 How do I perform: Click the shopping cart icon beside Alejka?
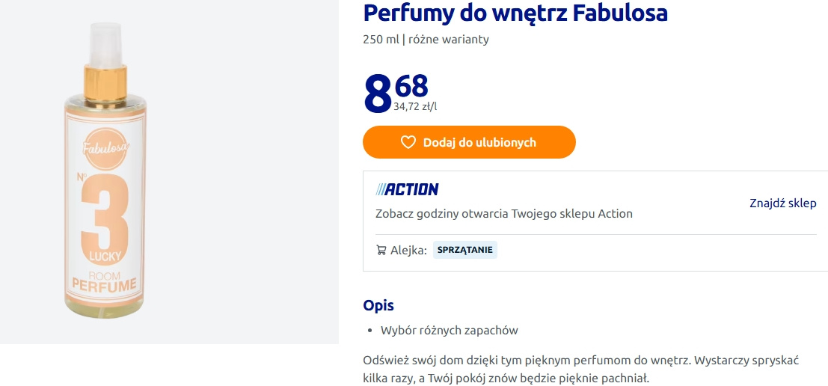381,250
